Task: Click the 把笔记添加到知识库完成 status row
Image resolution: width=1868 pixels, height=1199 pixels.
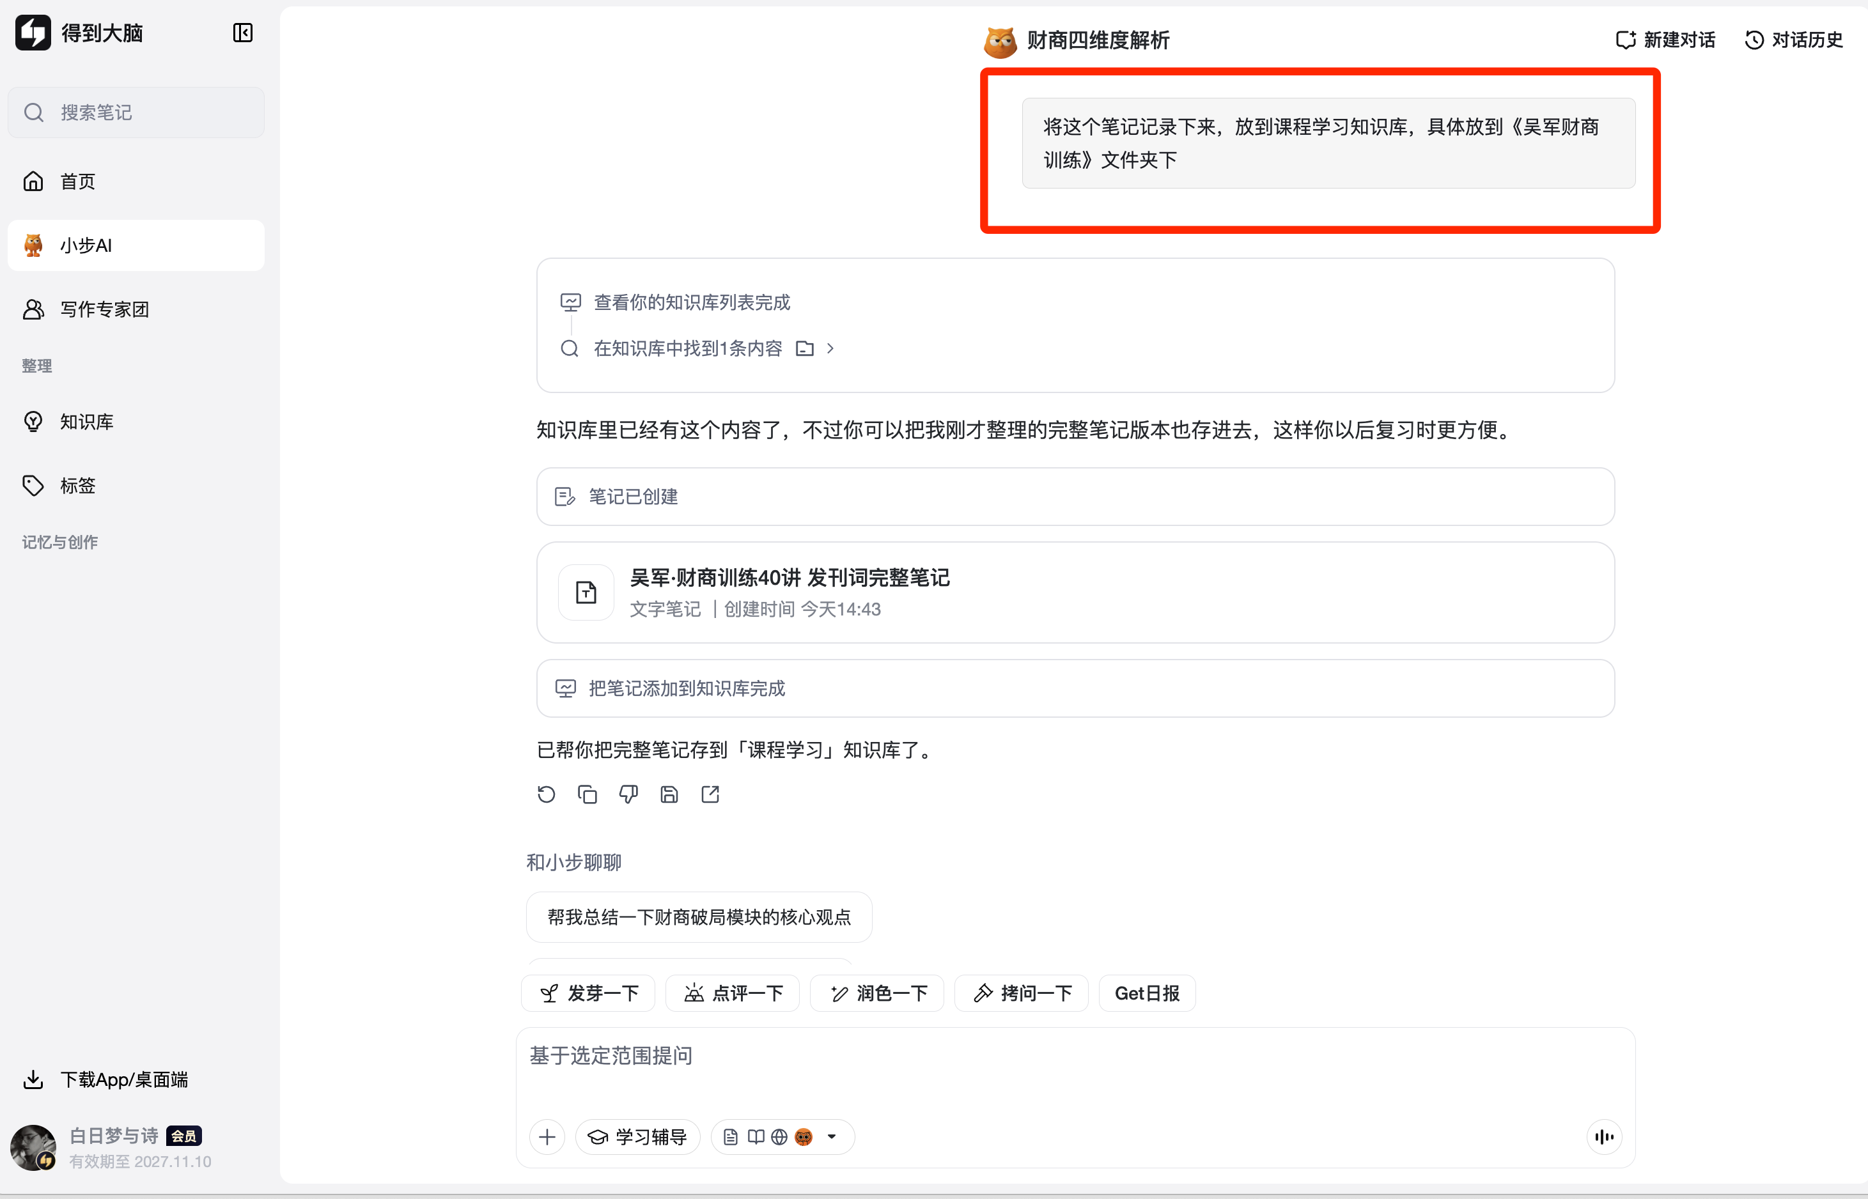Action: coord(1075,688)
